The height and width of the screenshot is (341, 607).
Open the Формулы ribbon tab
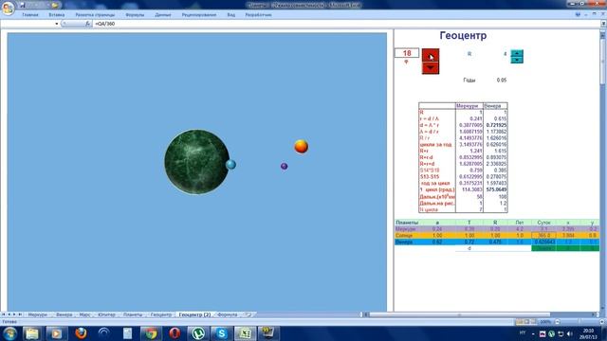tap(135, 15)
